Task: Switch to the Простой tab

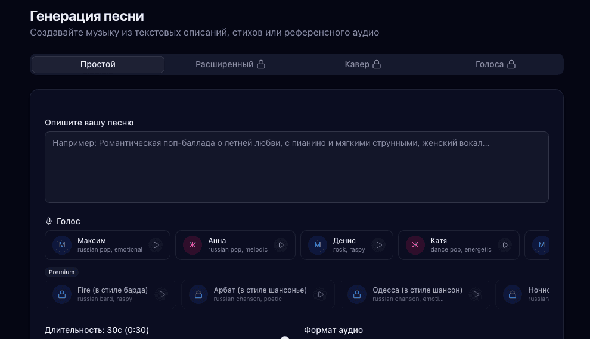Action: 98,64
